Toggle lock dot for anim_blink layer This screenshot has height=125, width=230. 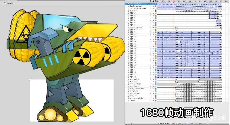(x=153, y=11)
